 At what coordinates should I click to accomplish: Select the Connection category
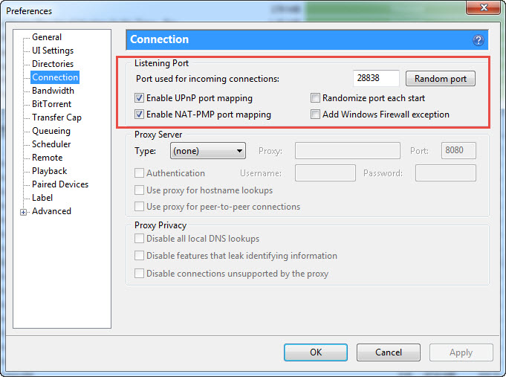click(55, 77)
